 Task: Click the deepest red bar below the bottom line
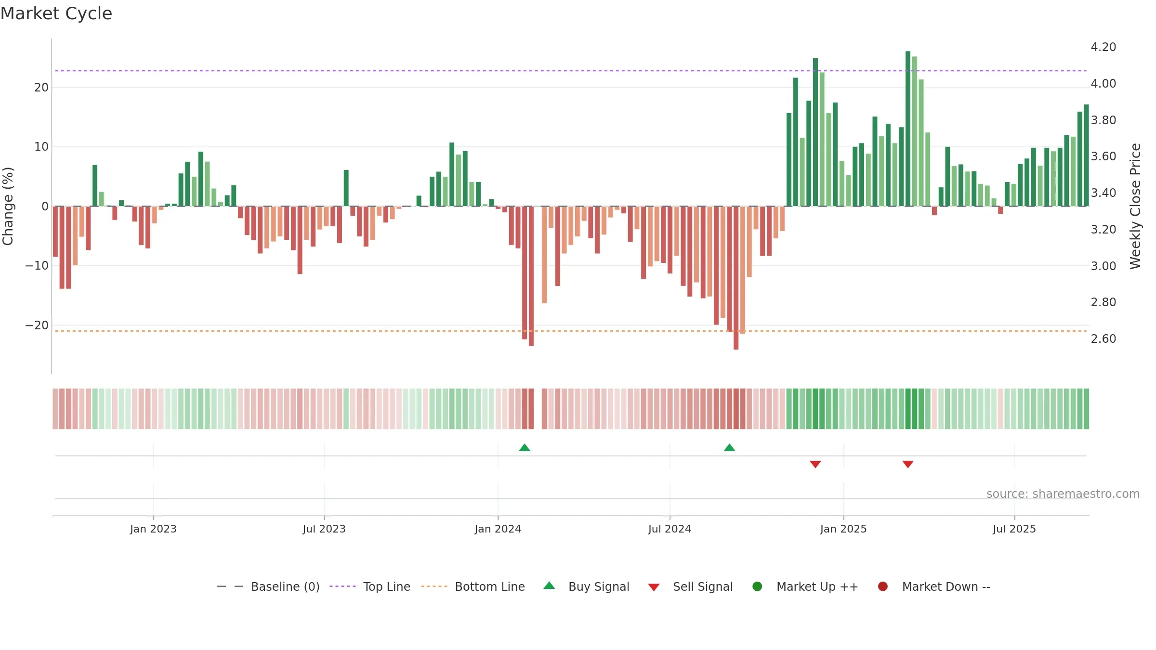tap(736, 278)
